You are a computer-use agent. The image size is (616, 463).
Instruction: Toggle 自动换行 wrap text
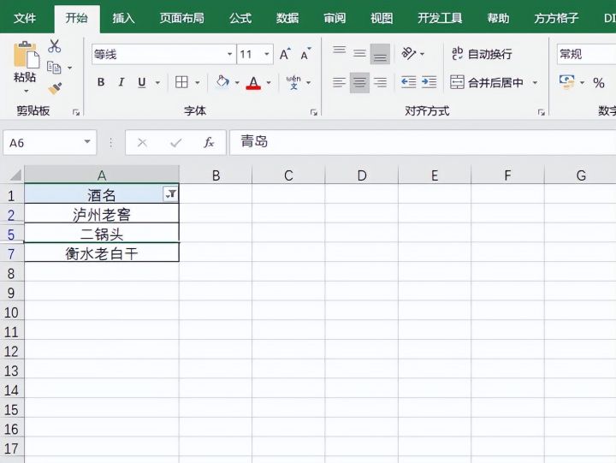pos(481,53)
